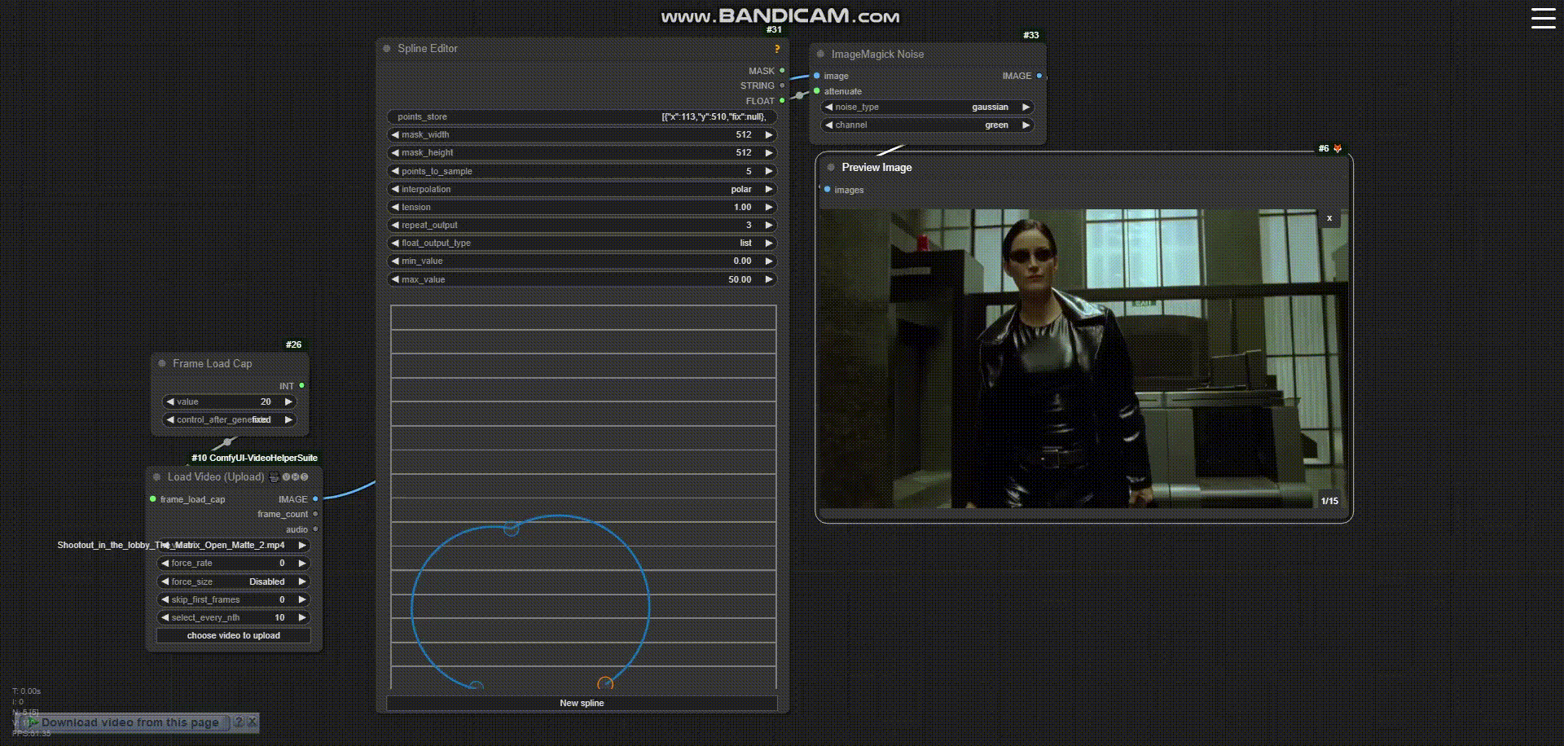Click the help icon on download video bar
Screen dimensions: 1564x746
[x=239, y=722]
